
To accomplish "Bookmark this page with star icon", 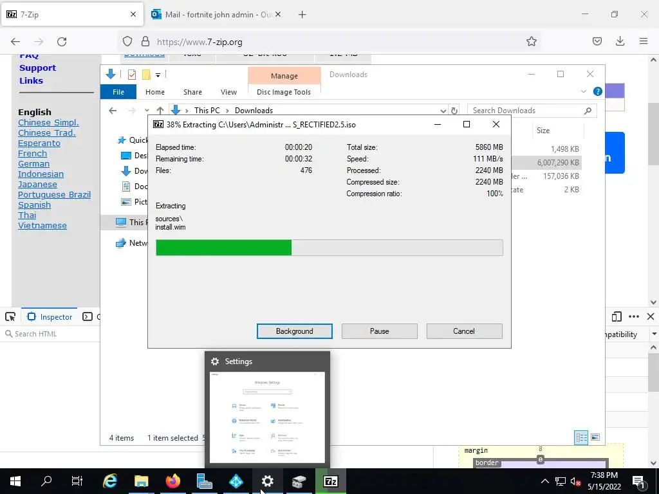I will [531, 41].
